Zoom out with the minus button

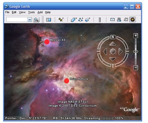(x=136, y=68)
